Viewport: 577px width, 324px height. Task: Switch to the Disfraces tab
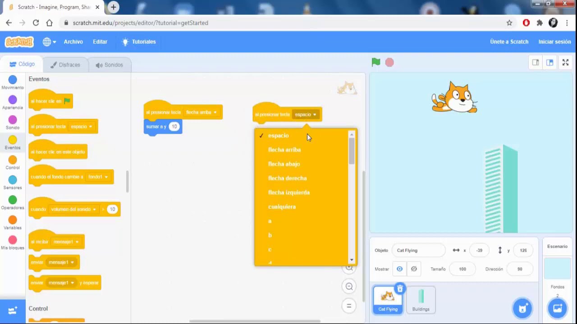tap(65, 65)
